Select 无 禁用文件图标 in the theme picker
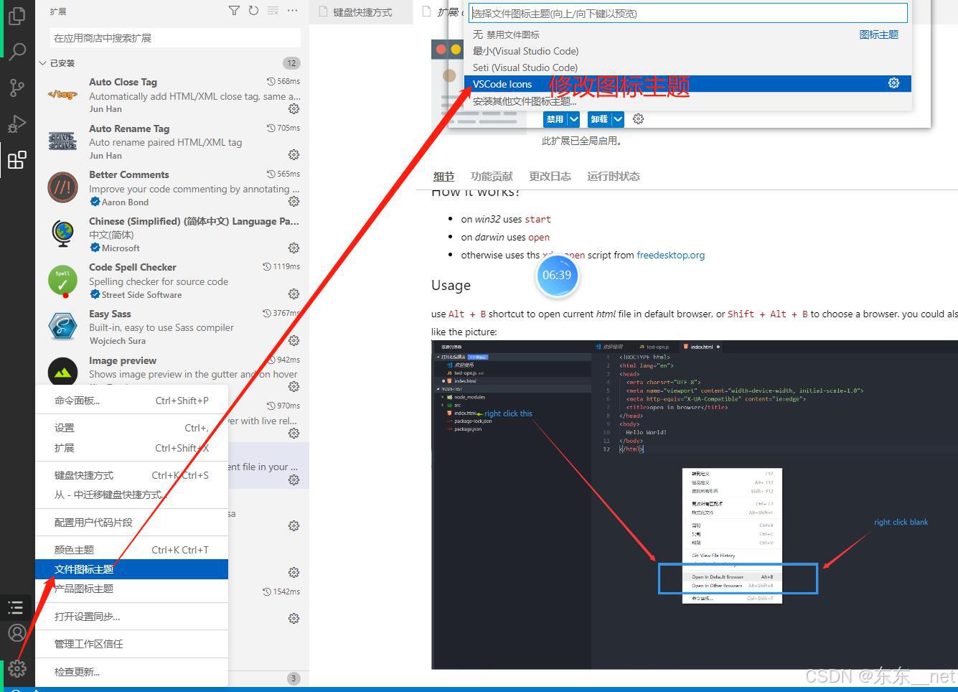The height and width of the screenshot is (692, 958). coord(687,34)
